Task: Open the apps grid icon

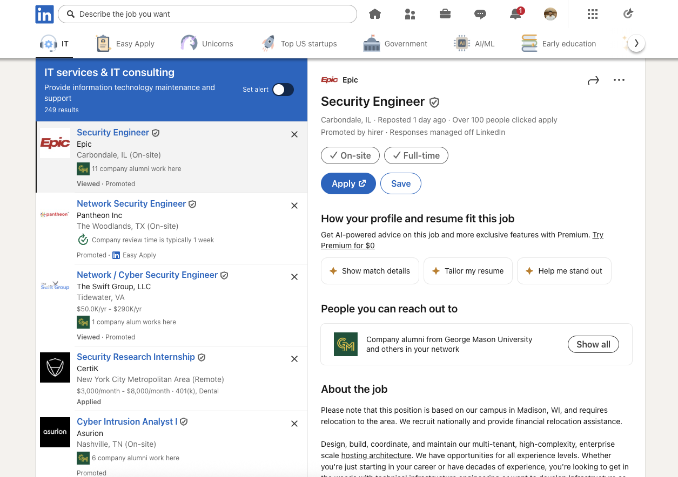Action: click(x=593, y=14)
